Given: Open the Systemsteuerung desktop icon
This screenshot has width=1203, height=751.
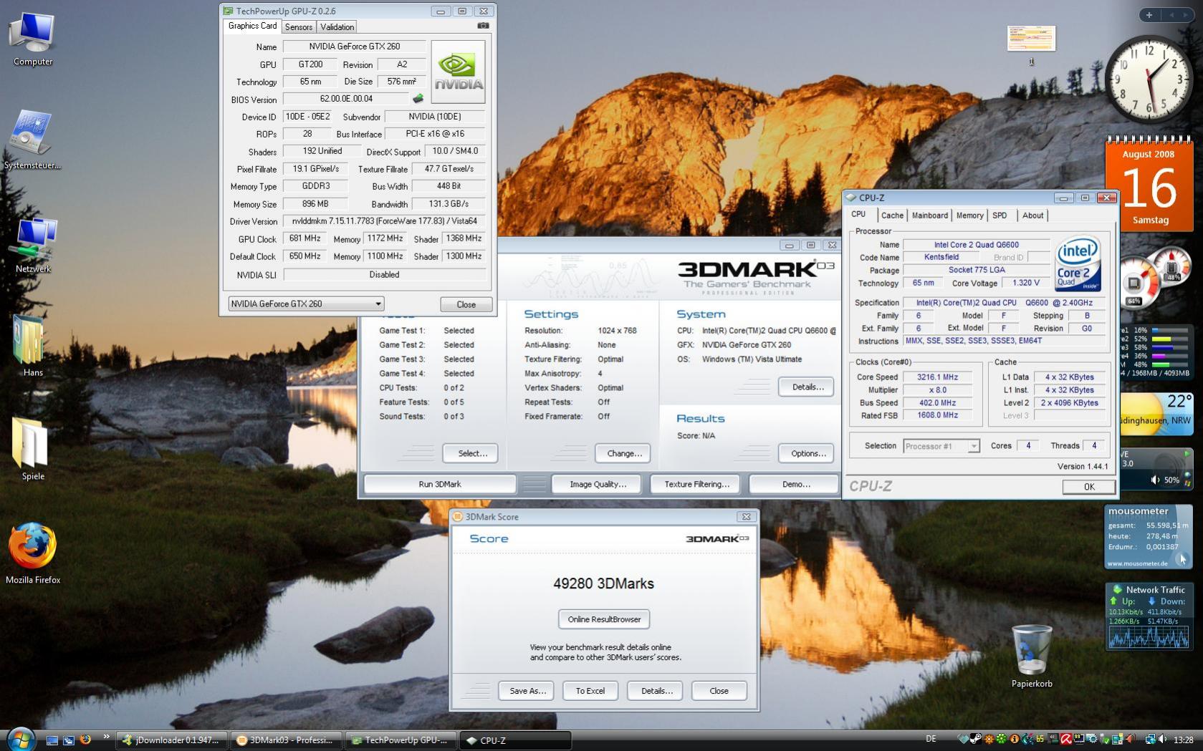Looking at the screenshot, I should pos(32,140).
